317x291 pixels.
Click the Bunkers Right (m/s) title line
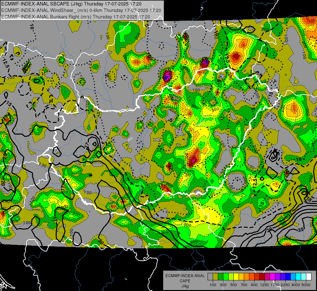(x=76, y=17)
